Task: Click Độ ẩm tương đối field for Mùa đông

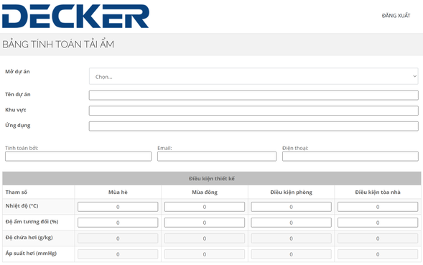Action: tap(205, 223)
